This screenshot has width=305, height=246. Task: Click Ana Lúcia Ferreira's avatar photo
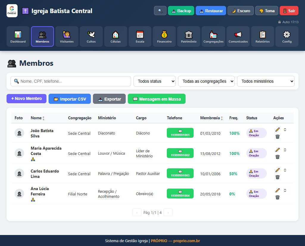click(19, 194)
